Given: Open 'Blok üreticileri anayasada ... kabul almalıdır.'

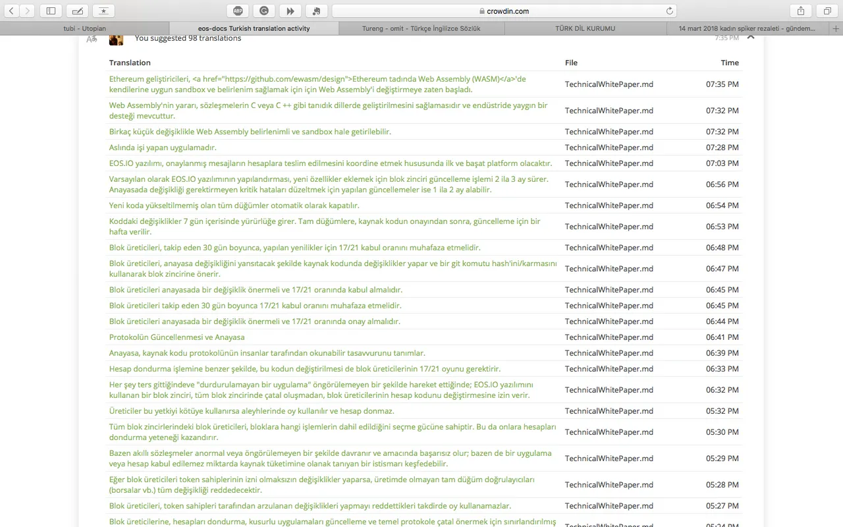Looking at the screenshot, I should coord(256,290).
